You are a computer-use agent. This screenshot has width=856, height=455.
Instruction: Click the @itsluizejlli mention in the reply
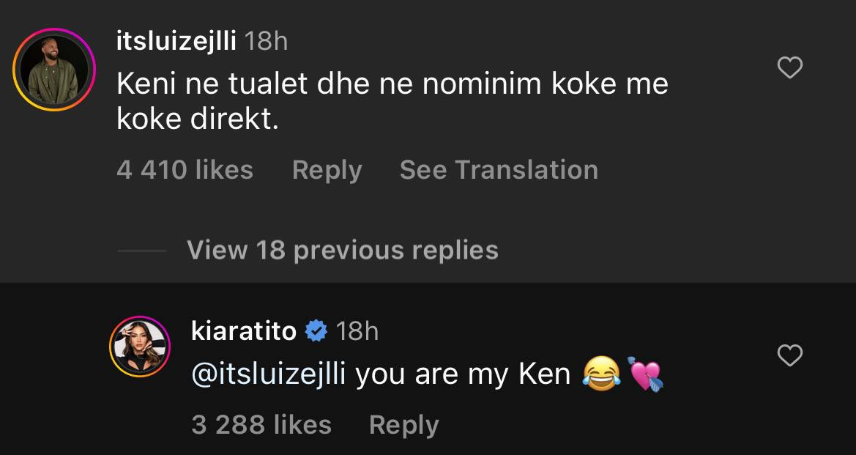coord(268,374)
